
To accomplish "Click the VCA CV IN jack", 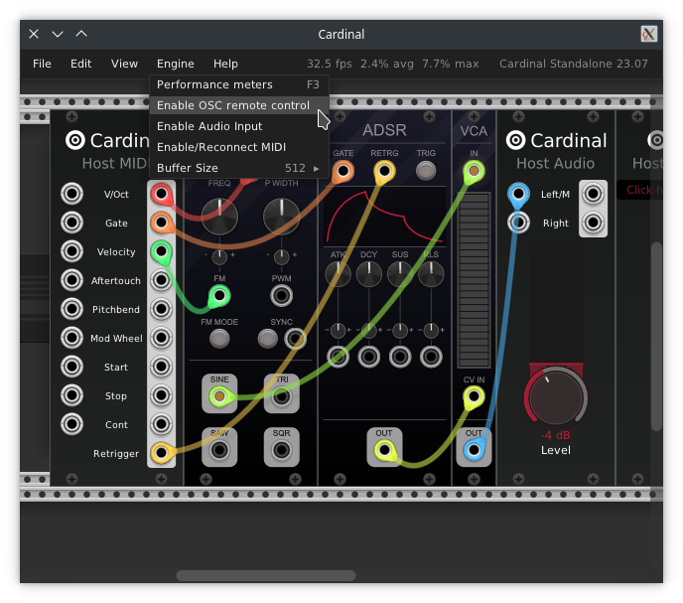I will click(x=475, y=398).
